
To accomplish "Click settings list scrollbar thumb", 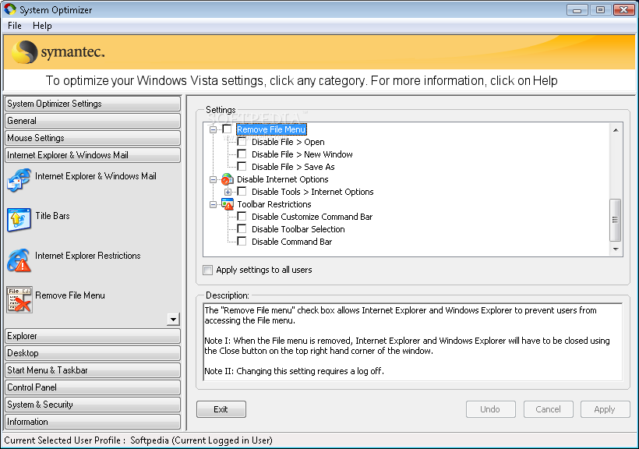I will pos(616,220).
